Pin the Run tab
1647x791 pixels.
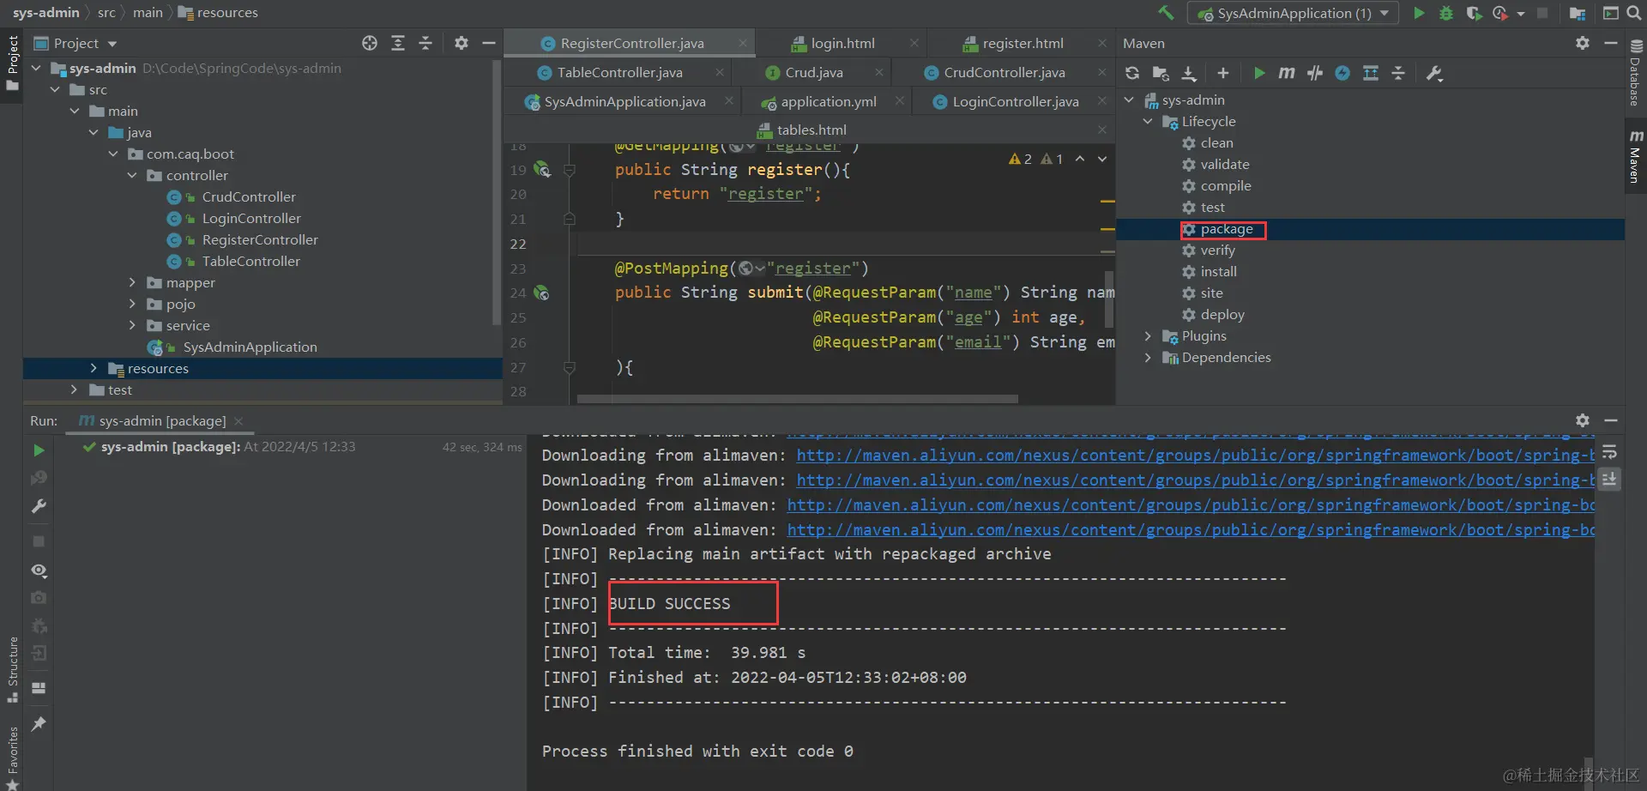click(39, 724)
